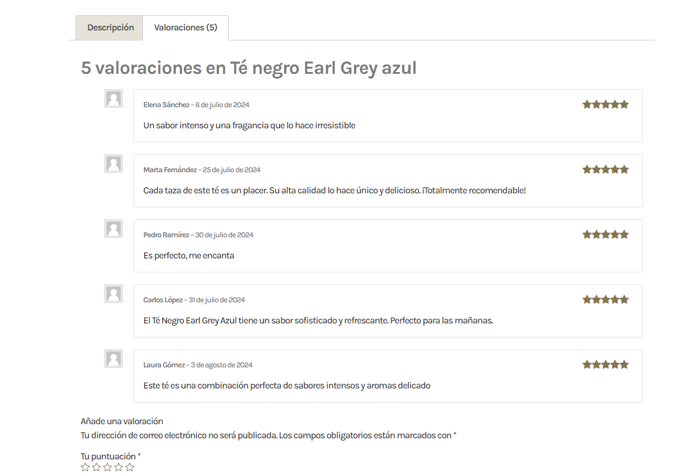Click Marta Fernández's avatar icon
Image resolution: width=694 pixels, height=474 pixels.
113,163
